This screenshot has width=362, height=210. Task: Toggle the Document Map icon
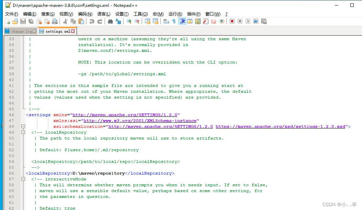(198, 21)
